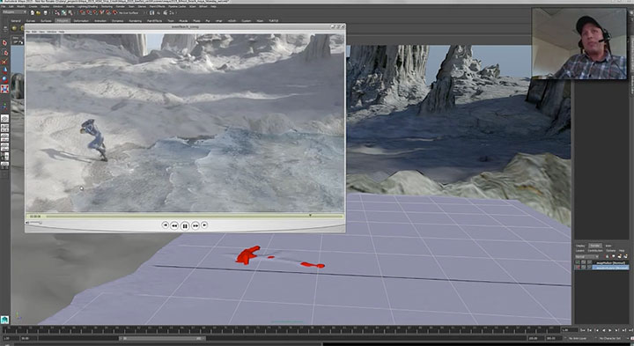
Task: Toggle first icon of the non-highlighted render layer
Action: pos(578,262)
